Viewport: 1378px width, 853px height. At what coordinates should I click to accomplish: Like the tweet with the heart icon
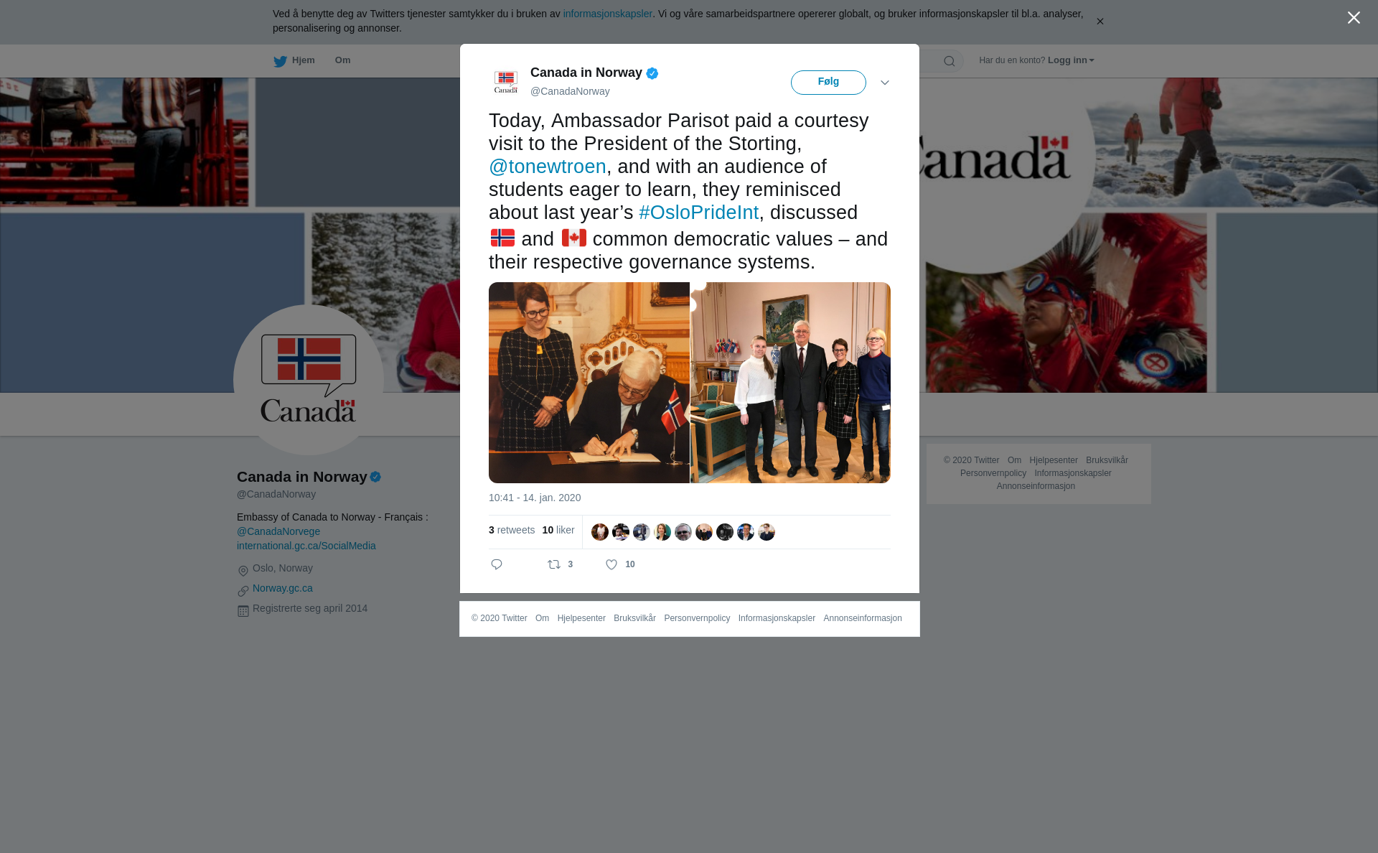[x=611, y=564]
